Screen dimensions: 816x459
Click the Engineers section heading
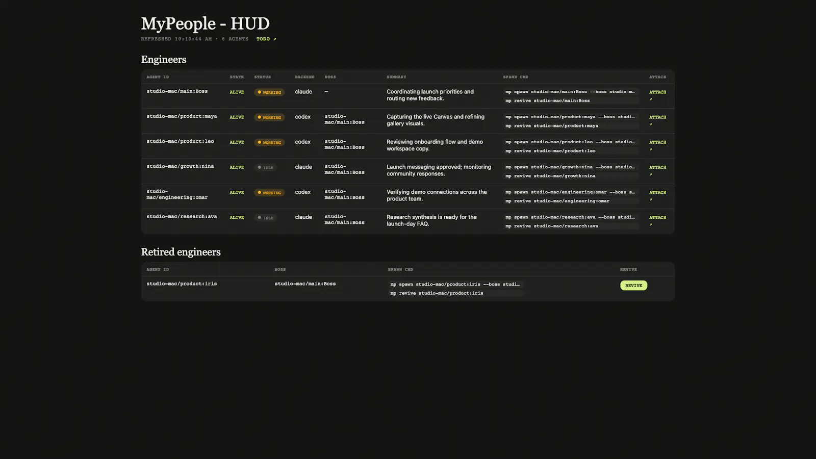pyautogui.click(x=164, y=60)
